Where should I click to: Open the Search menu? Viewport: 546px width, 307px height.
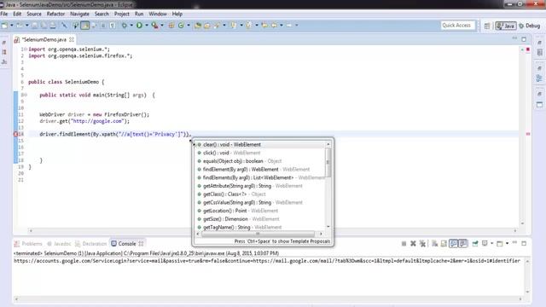[102, 14]
